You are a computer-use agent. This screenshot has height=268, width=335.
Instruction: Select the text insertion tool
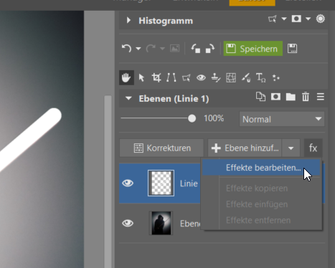pyautogui.click(x=260, y=77)
